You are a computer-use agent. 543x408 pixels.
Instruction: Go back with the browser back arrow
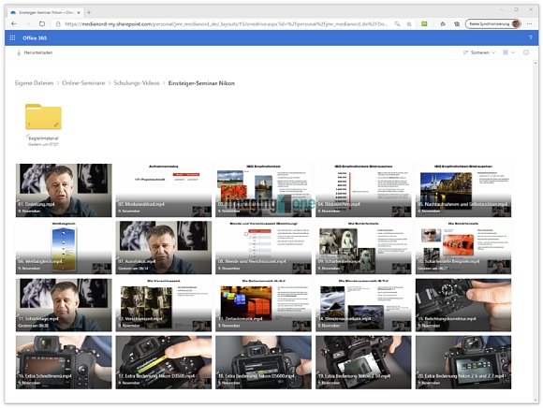coord(14,24)
